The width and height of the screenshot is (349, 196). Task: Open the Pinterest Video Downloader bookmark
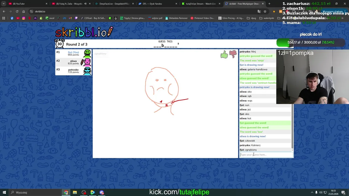[x=202, y=18]
